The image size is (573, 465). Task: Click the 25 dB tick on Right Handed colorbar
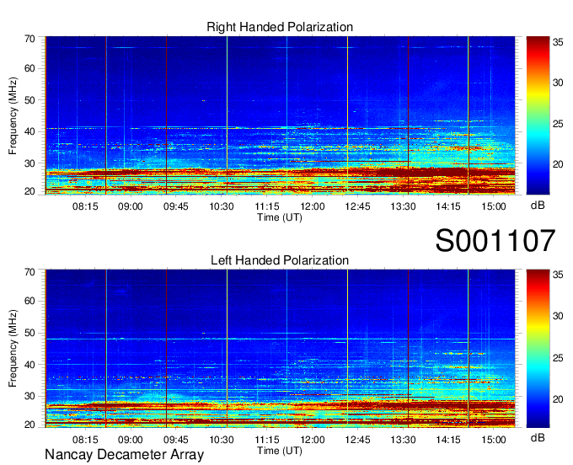coord(558,124)
